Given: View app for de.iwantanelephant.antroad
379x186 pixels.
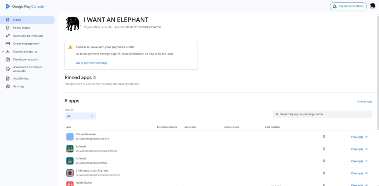Looking at the screenshot, I should click(x=359, y=161).
